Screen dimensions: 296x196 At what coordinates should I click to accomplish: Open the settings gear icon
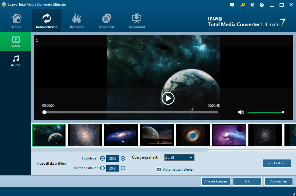point(252,5)
